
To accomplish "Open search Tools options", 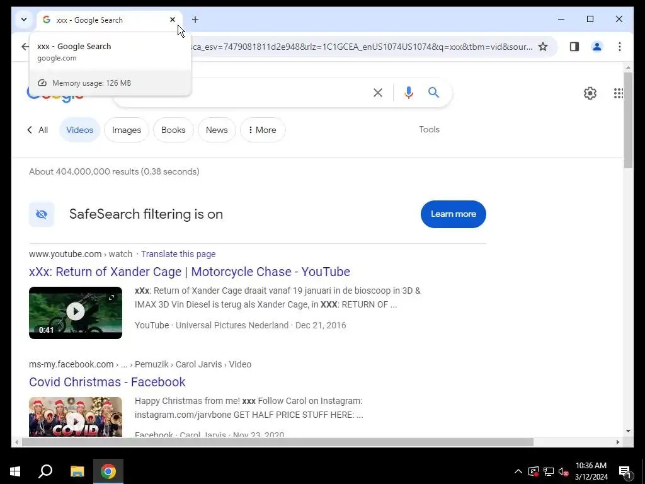I will [429, 129].
